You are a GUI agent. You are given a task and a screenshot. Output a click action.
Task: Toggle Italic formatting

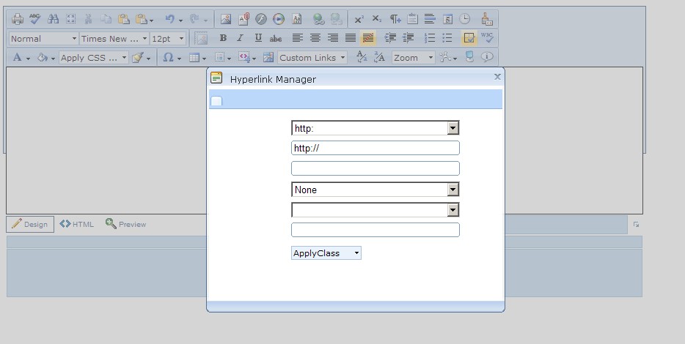coord(241,38)
